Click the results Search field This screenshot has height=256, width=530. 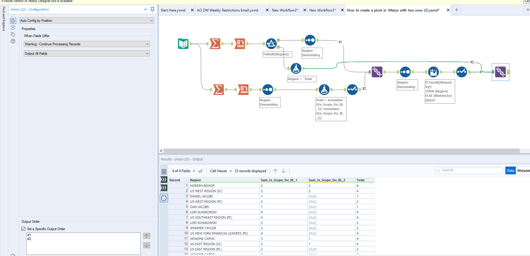[x=469, y=170]
